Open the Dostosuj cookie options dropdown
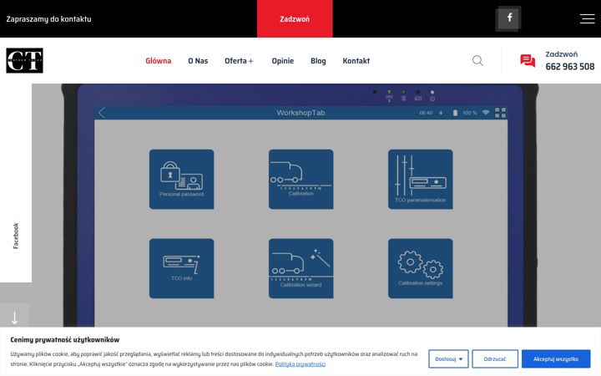Viewport: 601px width, 376px height. pyautogui.click(x=448, y=358)
